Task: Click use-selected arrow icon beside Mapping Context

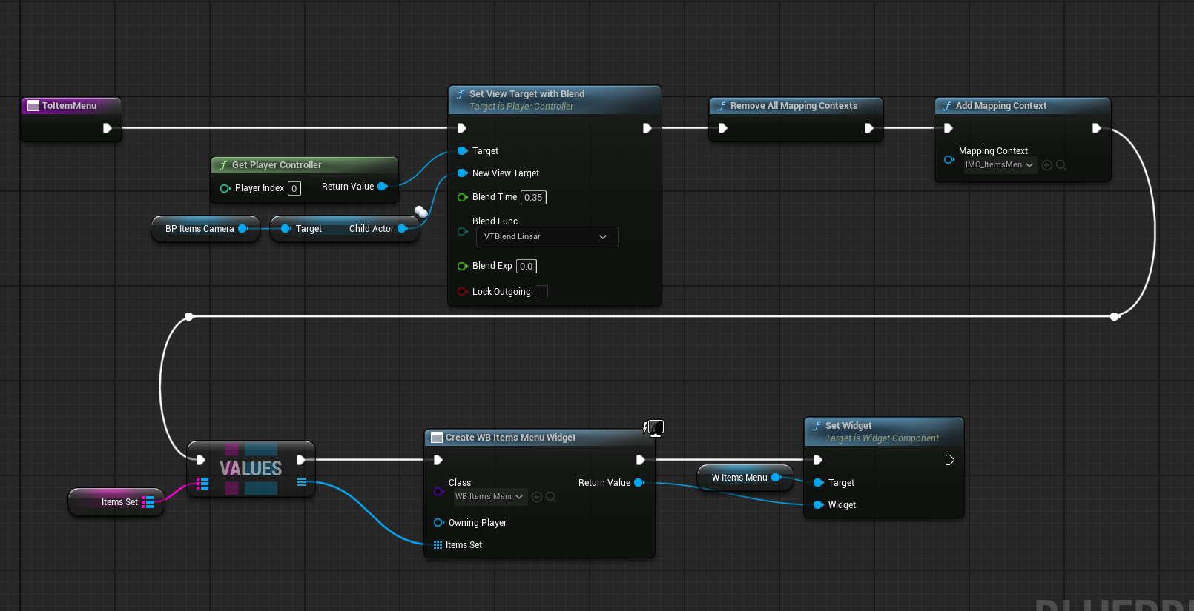Action: coord(1047,165)
